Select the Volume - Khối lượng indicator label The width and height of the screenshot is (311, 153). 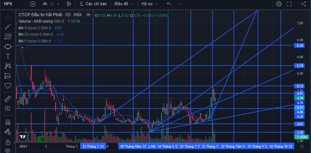click(36, 21)
